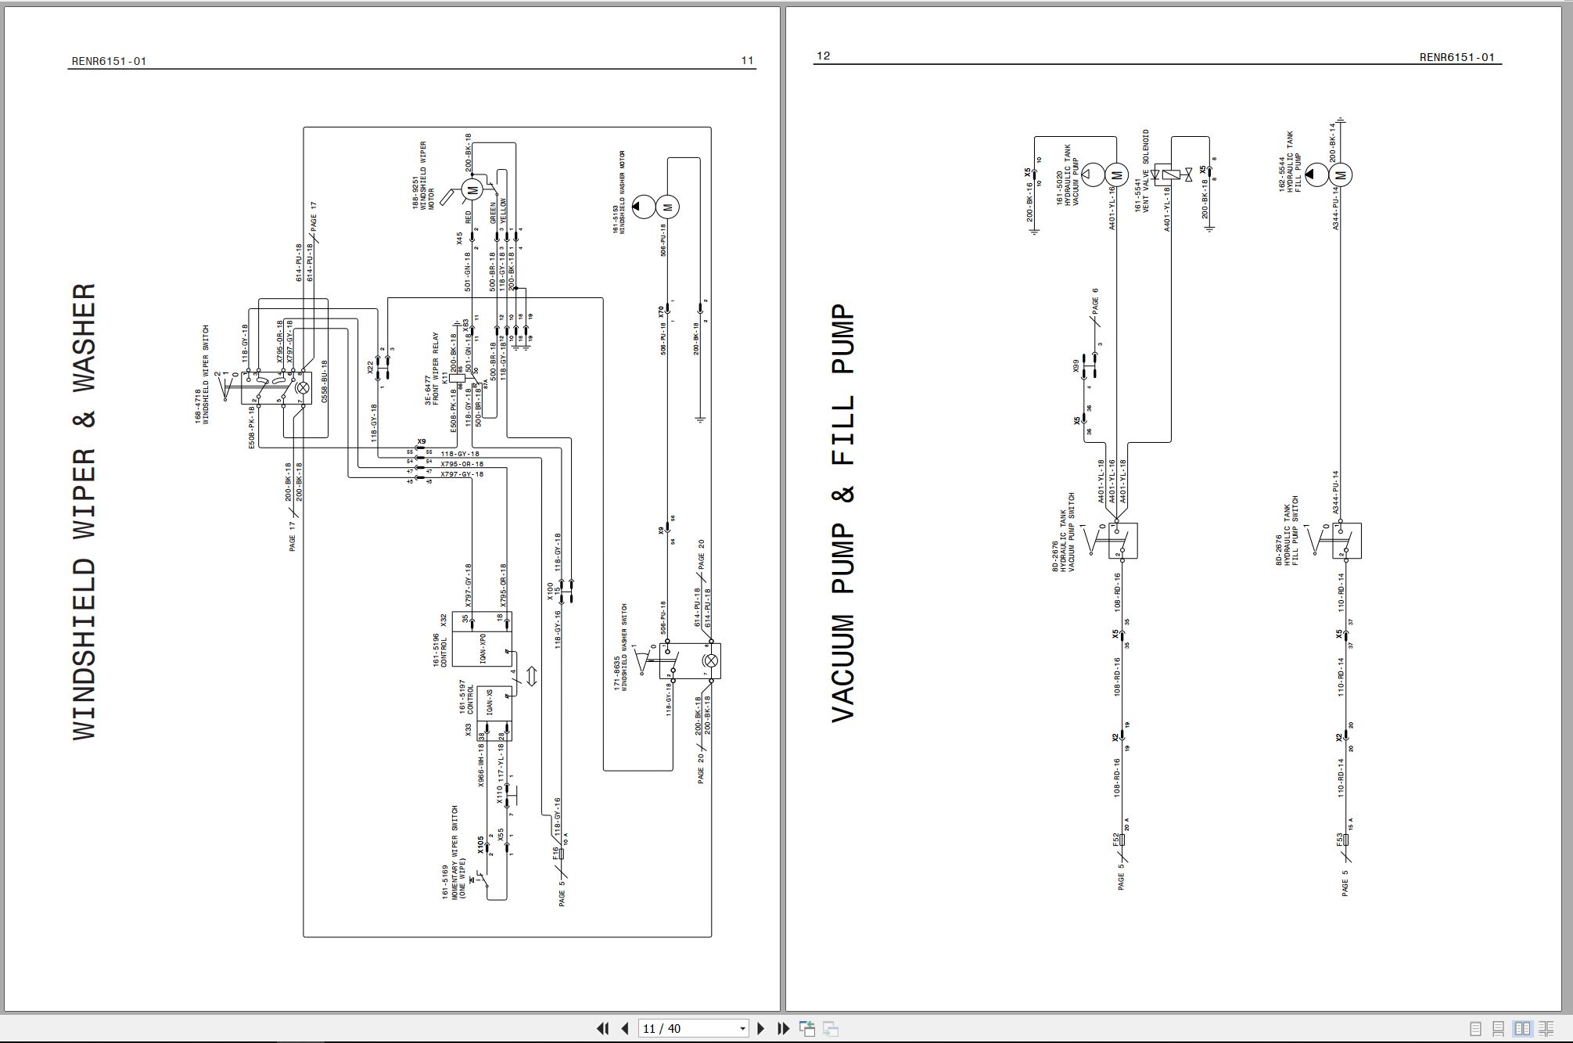Select two-page continuous facing view
The height and width of the screenshot is (1043, 1573).
point(1546,1029)
